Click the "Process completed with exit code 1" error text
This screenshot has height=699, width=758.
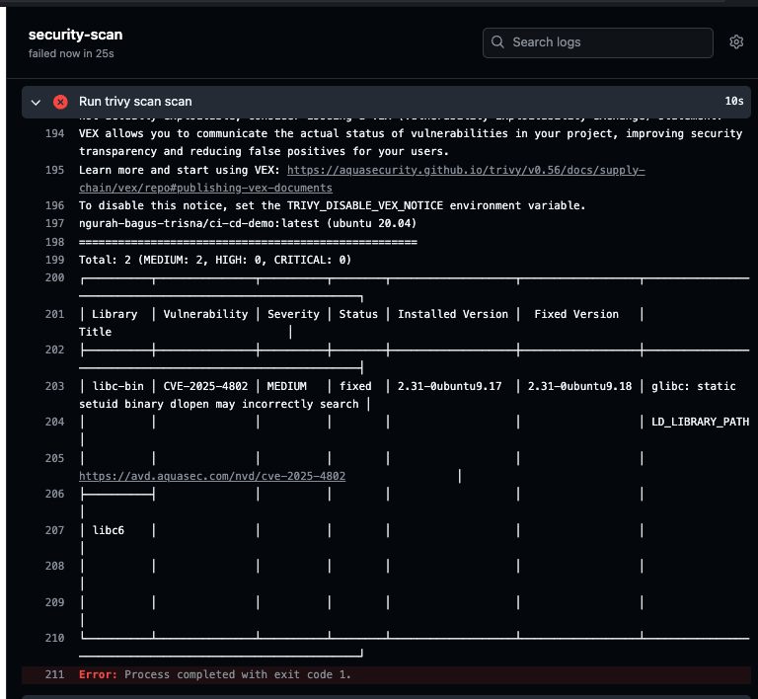(238, 674)
